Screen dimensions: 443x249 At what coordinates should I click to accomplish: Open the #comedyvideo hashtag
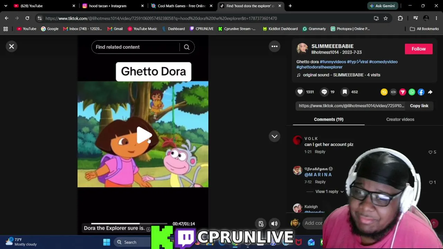[x=383, y=62]
